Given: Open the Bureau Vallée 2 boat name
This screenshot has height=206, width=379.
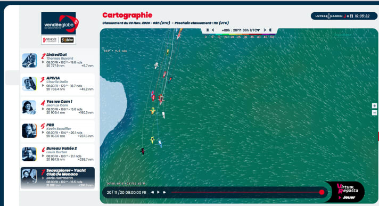Looking at the screenshot, I should [61, 149].
